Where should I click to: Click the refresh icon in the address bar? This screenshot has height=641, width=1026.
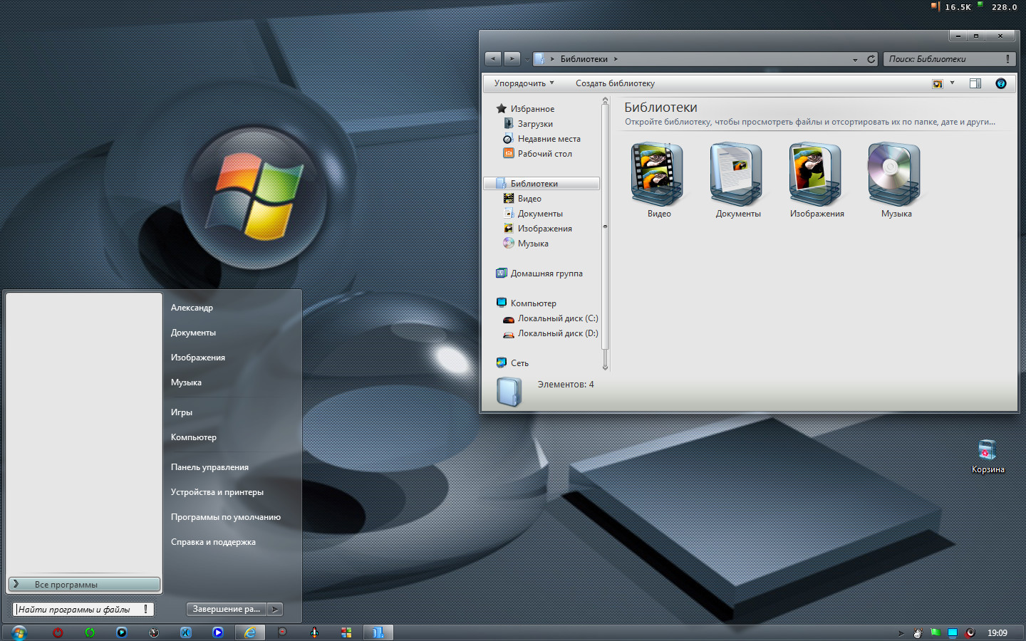coord(871,59)
